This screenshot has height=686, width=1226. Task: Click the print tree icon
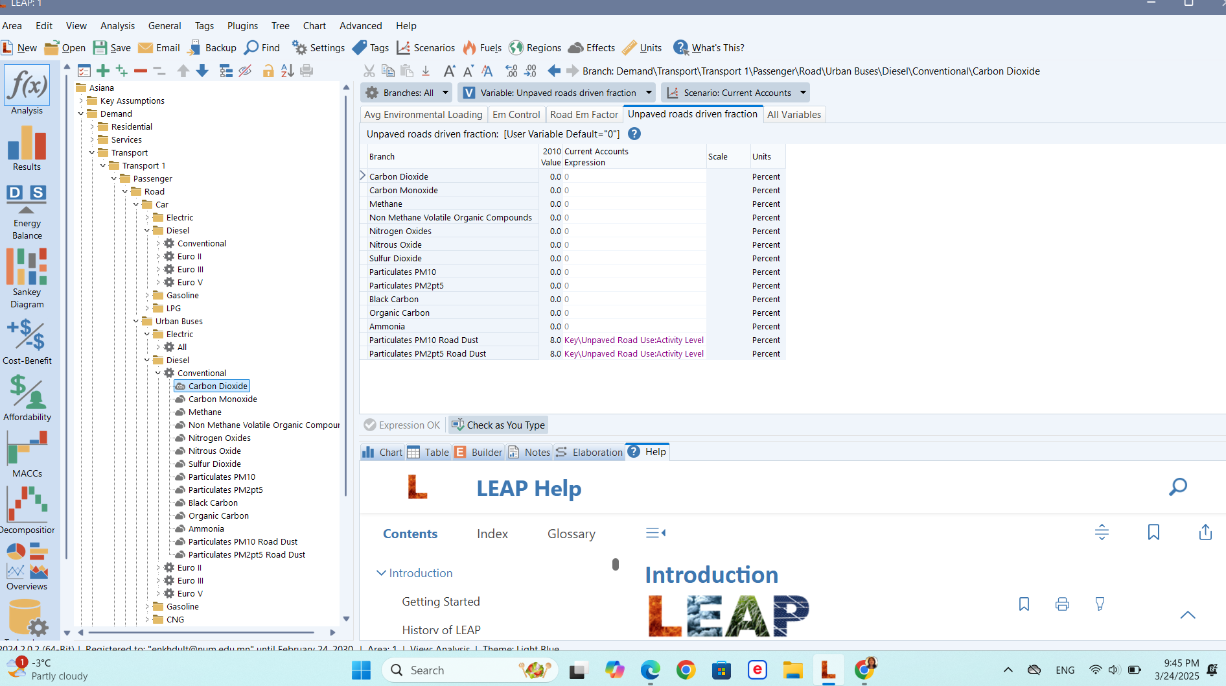coord(306,71)
